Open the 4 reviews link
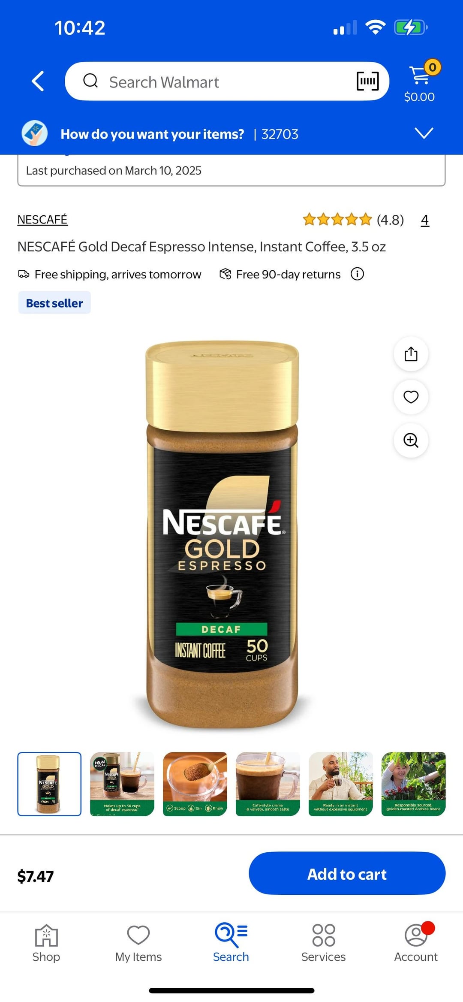 [x=425, y=220]
